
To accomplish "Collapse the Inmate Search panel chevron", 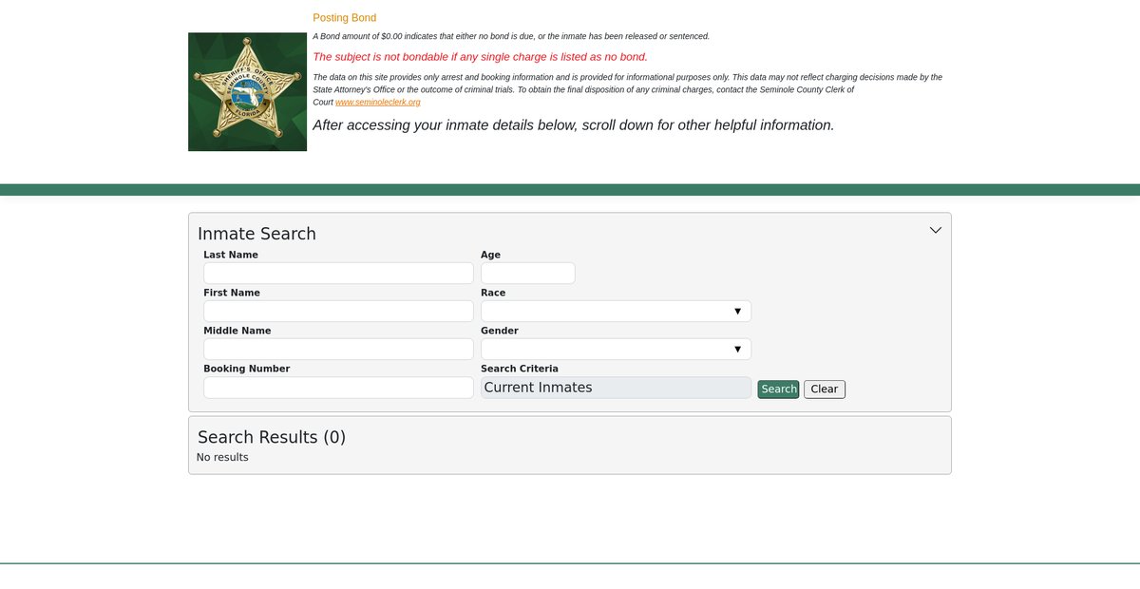I will point(935,230).
